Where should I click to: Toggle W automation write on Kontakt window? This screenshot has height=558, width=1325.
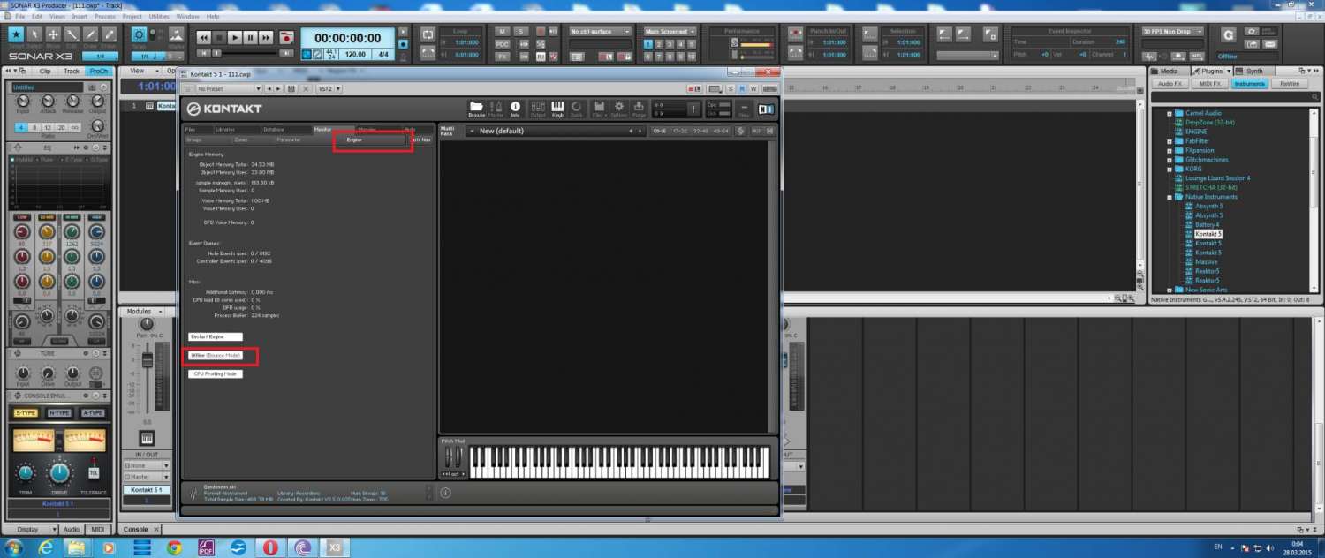(x=753, y=89)
